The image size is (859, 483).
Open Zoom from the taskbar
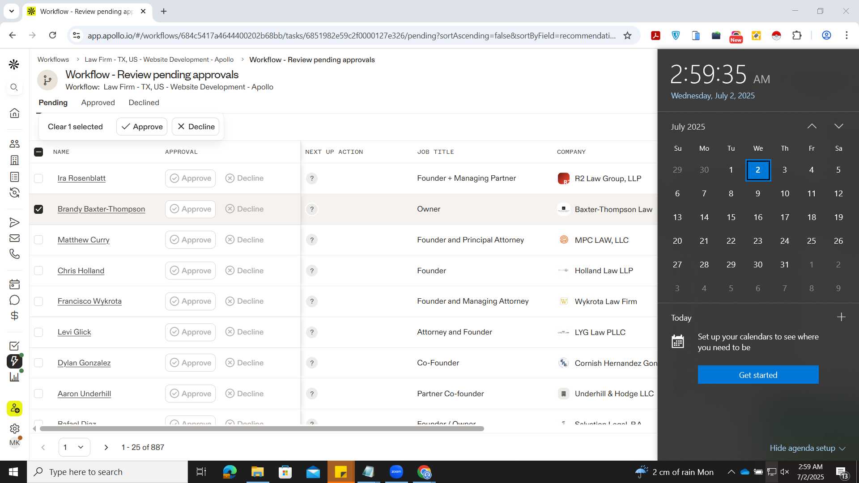[396, 472]
